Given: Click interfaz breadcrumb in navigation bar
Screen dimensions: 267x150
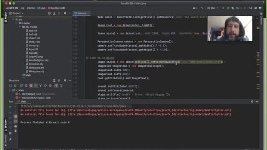Looking at the screenshot, I should click(x=30, y=8).
